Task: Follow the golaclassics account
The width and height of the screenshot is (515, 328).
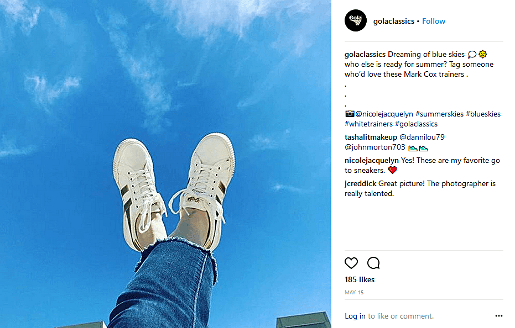Action: (x=434, y=22)
